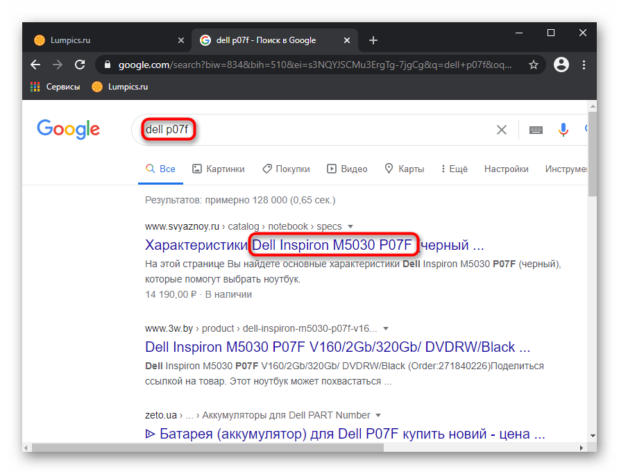
Task: Open the on-screen keyboard icon
Action: [536, 130]
